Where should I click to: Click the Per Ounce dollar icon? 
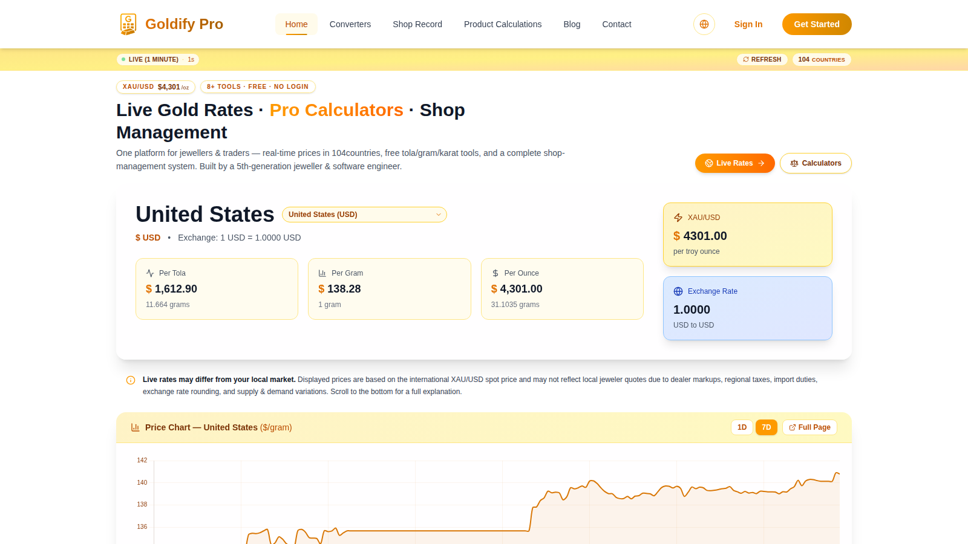(495, 273)
